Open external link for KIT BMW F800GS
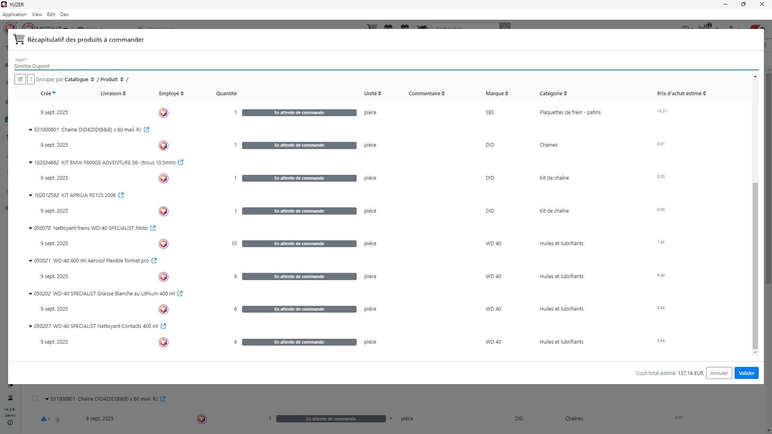The width and height of the screenshot is (772, 434). (181, 162)
